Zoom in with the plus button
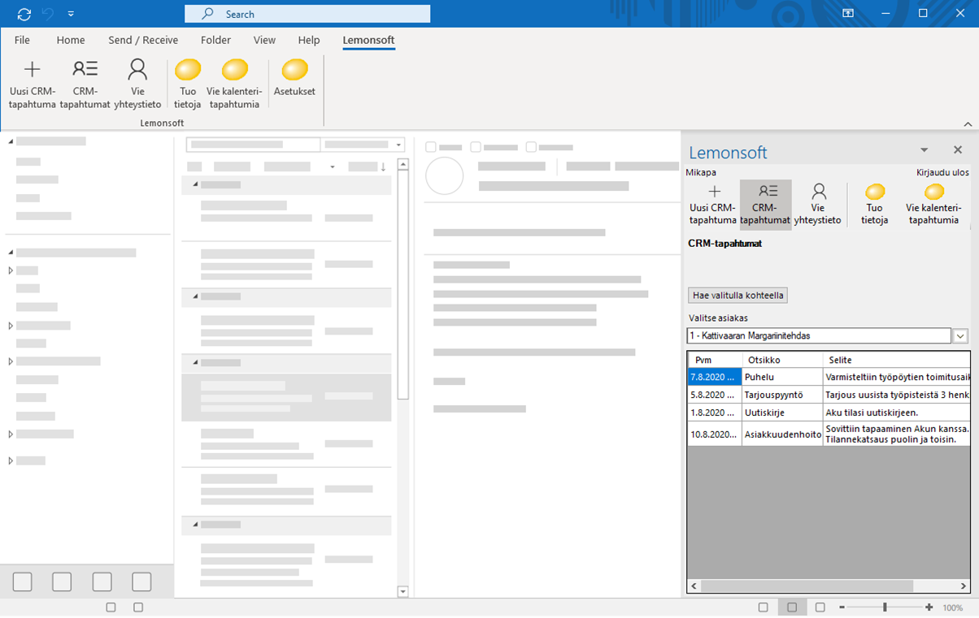Screen dimensions: 979x618 929,607
